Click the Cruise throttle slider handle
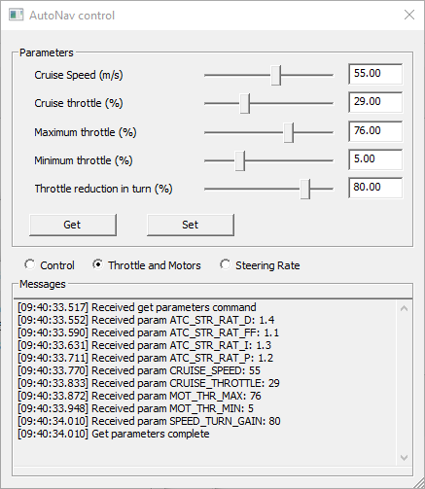This screenshot has width=425, height=489. 245,103
